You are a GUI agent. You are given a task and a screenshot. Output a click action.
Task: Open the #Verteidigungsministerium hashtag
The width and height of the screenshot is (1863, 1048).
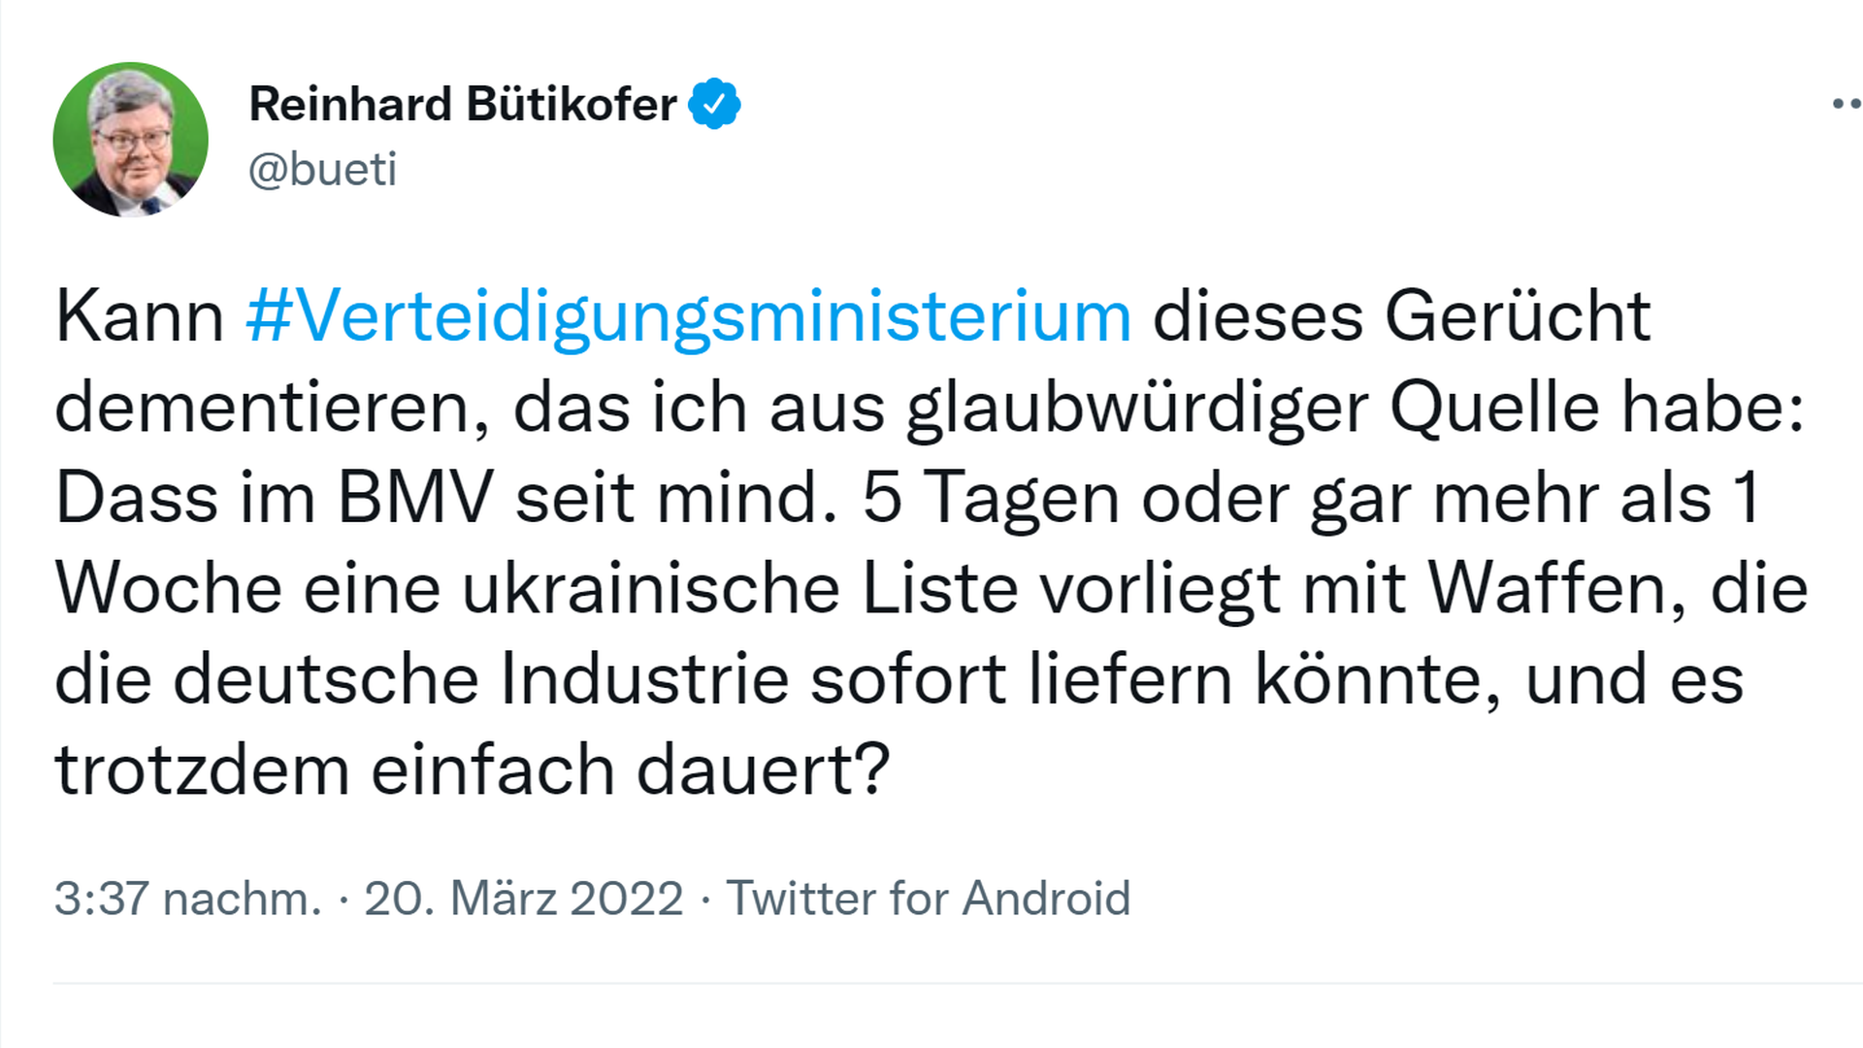tap(689, 316)
